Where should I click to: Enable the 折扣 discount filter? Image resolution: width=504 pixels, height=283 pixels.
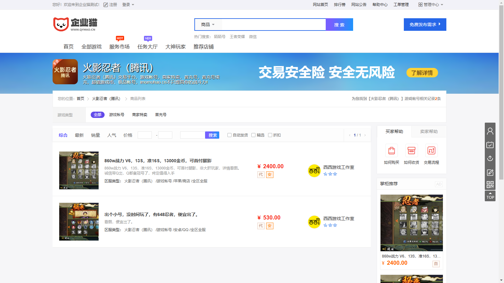click(x=270, y=135)
